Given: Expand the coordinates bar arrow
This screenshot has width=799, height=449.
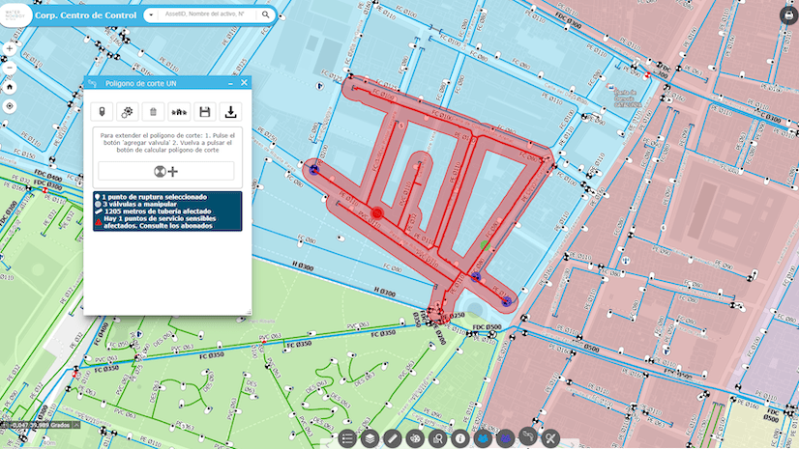Looking at the screenshot, I should (76, 425).
